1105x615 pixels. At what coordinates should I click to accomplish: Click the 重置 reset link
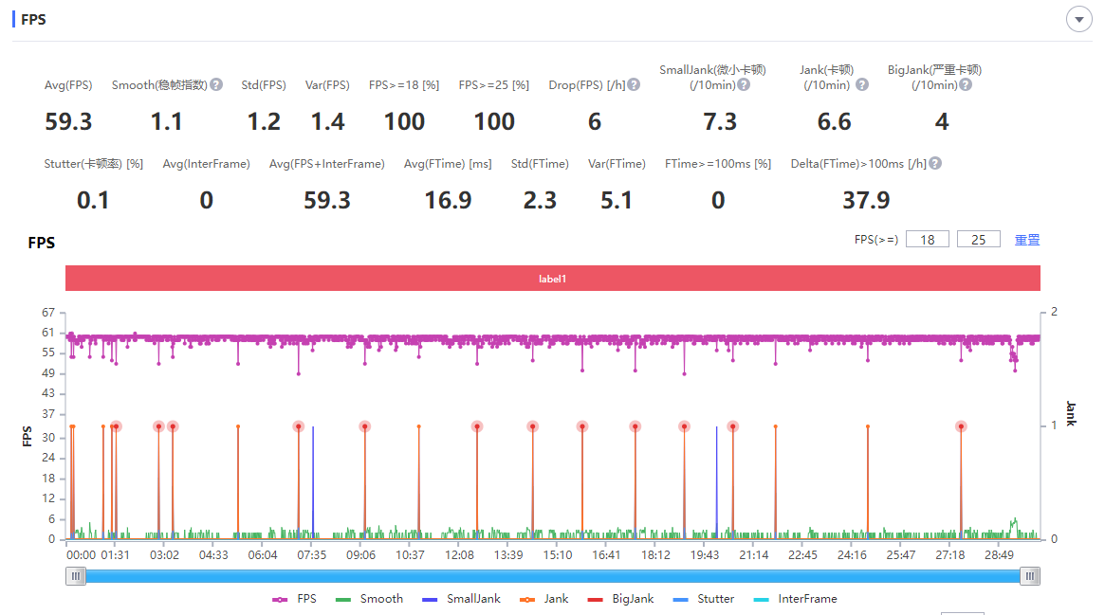pyautogui.click(x=1027, y=240)
